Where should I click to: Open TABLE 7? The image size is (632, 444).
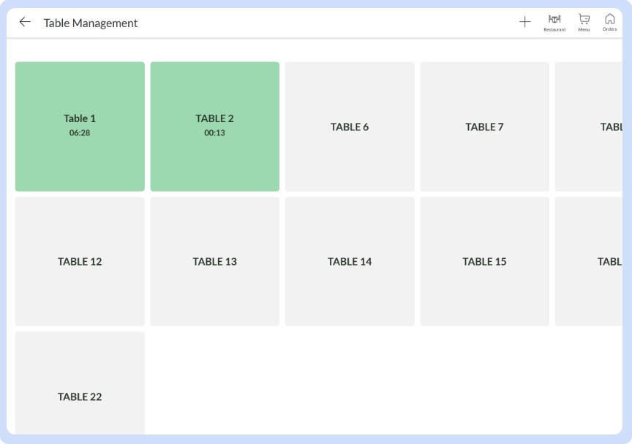tap(484, 126)
